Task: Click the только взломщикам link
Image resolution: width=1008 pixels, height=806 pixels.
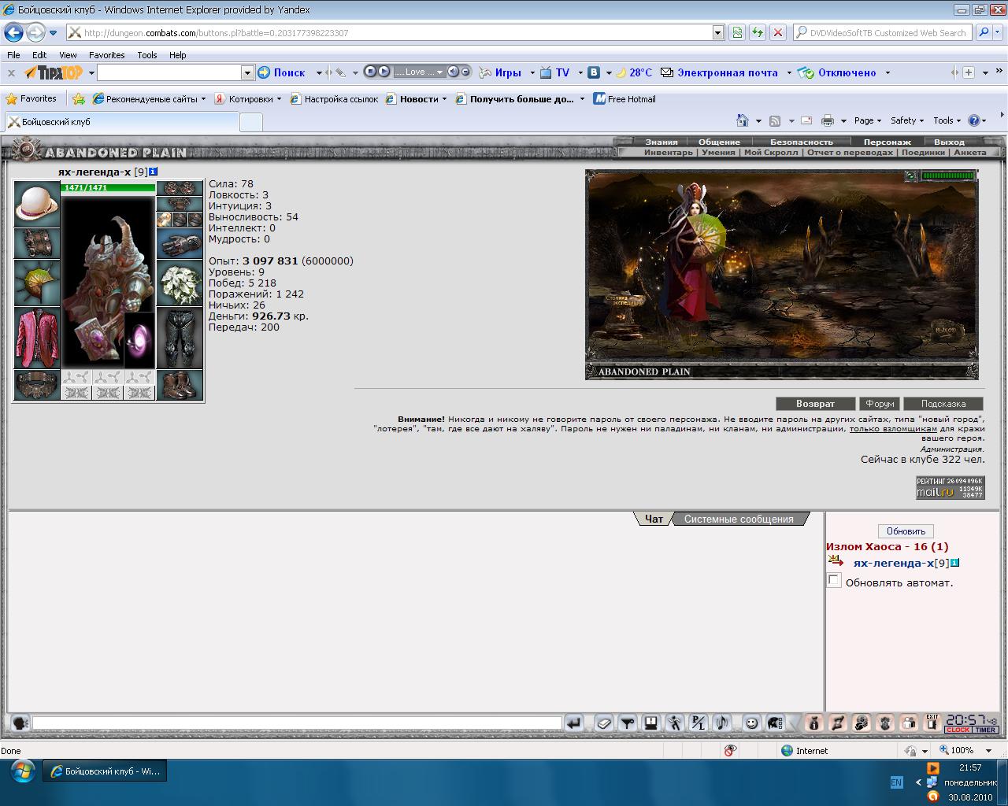Action: pos(893,429)
